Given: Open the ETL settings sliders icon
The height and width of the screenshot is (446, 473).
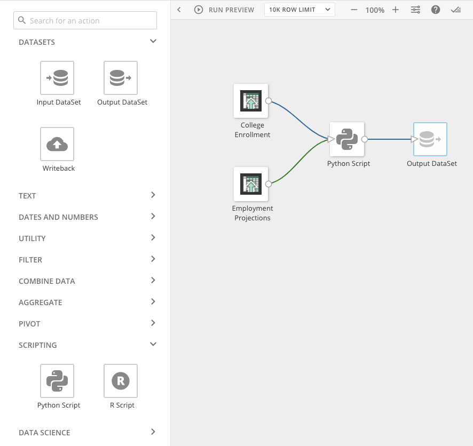Looking at the screenshot, I should tap(415, 9).
